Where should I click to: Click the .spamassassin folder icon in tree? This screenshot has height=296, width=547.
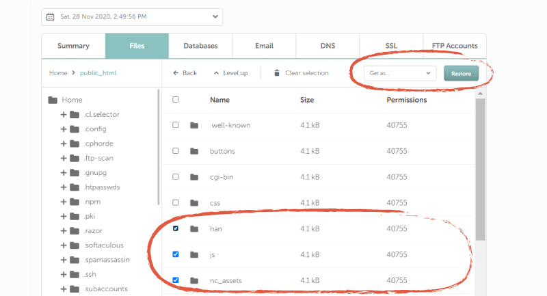75,260
